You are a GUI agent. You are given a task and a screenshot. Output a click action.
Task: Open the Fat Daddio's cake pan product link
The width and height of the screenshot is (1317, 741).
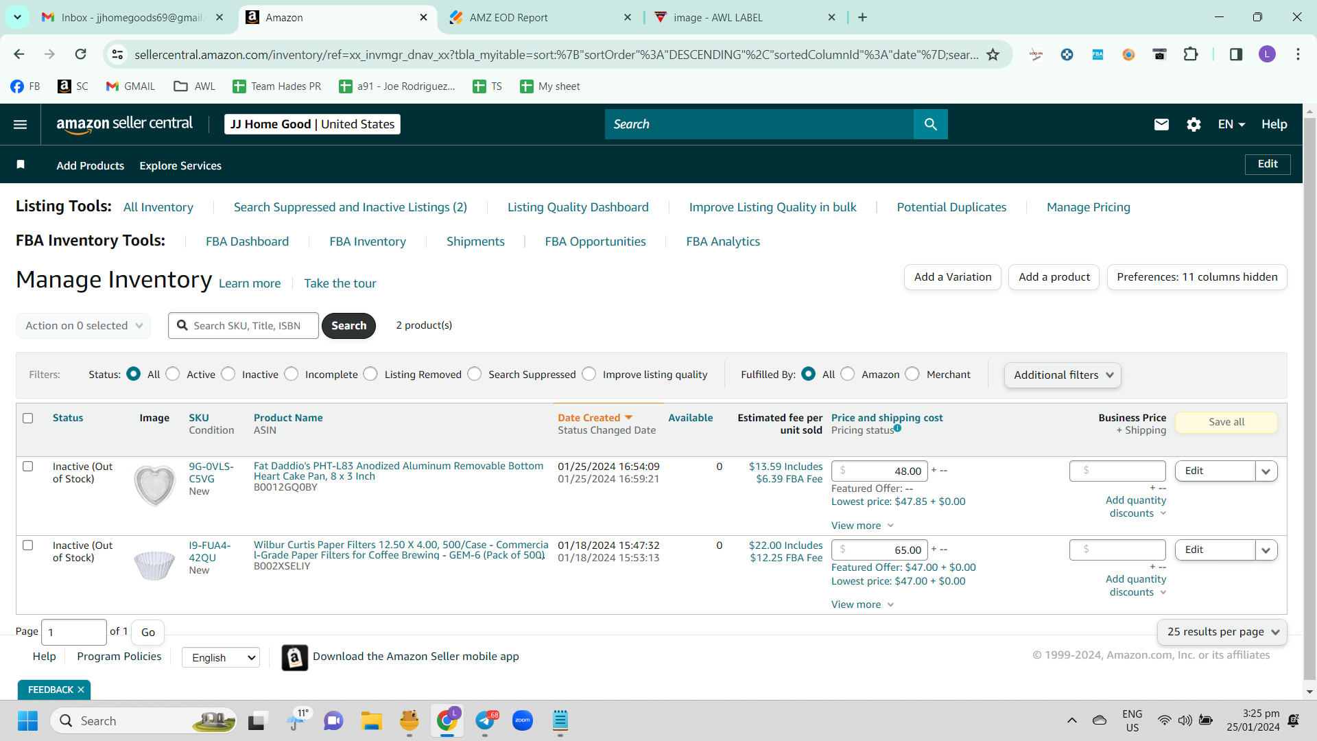pos(399,471)
